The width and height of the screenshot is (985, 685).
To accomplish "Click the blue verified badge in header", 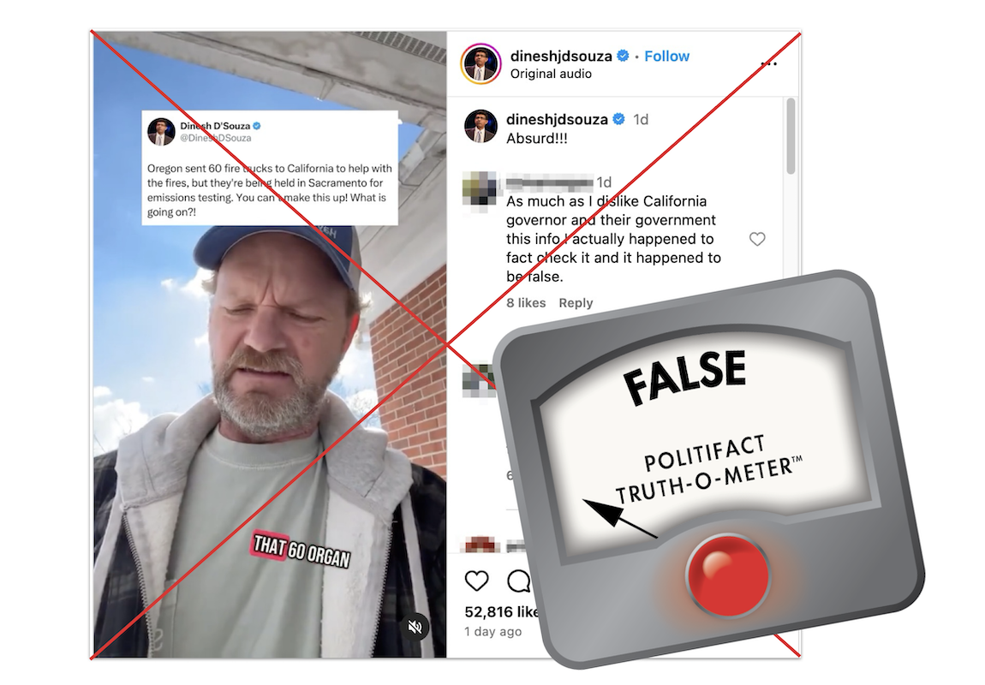I will click(x=623, y=56).
